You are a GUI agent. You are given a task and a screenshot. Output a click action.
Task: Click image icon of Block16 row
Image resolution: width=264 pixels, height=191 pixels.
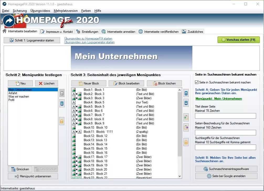tap(74, 153)
